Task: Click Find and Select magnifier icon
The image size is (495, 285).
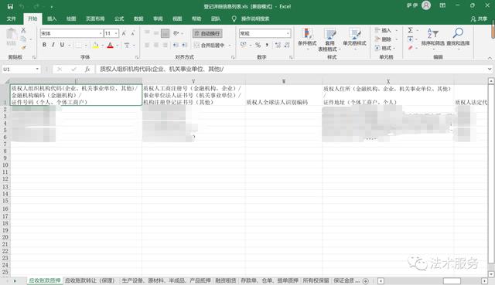Action: tap(458, 32)
